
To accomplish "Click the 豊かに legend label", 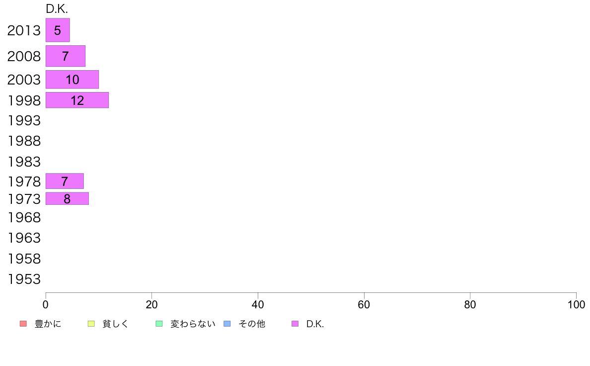I will point(48,324).
